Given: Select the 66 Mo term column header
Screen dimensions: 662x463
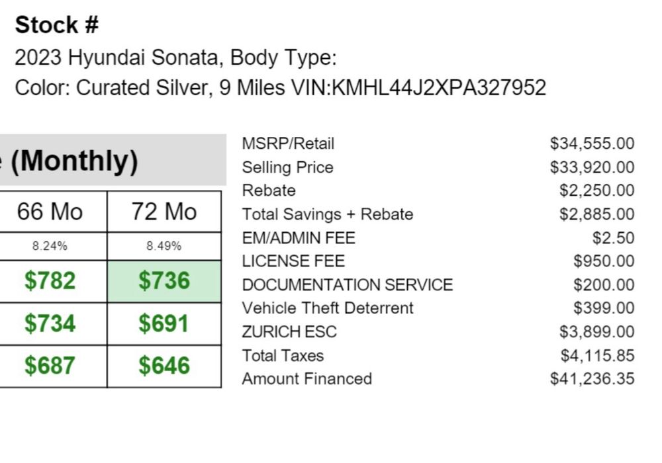Looking at the screenshot, I should click(50, 212).
